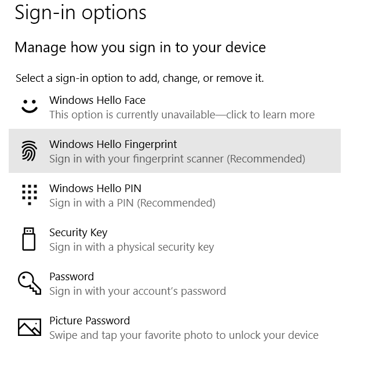This screenshot has width=390, height=369.
Task: Expand the Windows Hello Fingerprint option
Action: [x=113, y=144]
